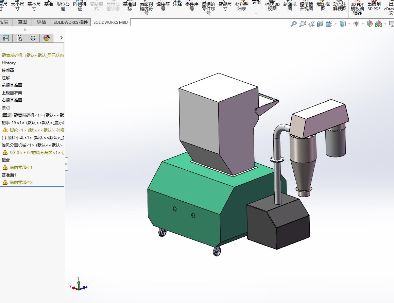Select 旋风分离机械<1> component in the tree
Viewport: 394px width, 303px height.
(x=33, y=145)
